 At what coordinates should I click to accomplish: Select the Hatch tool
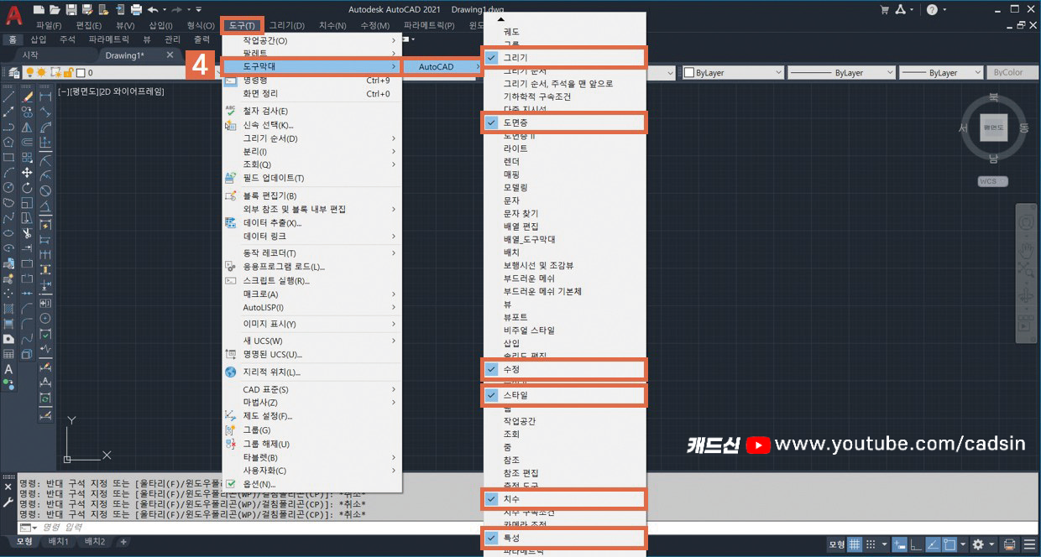pos(8,308)
